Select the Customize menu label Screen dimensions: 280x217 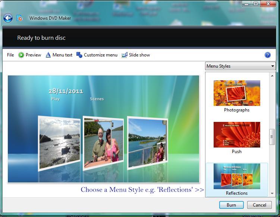click(101, 55)
